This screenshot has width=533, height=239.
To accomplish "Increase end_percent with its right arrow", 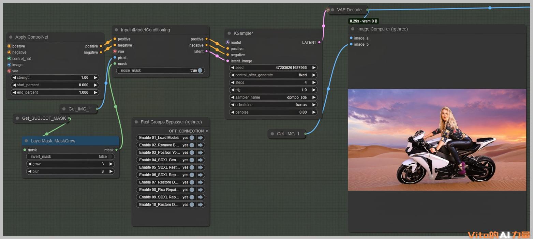I will point(95,92).
